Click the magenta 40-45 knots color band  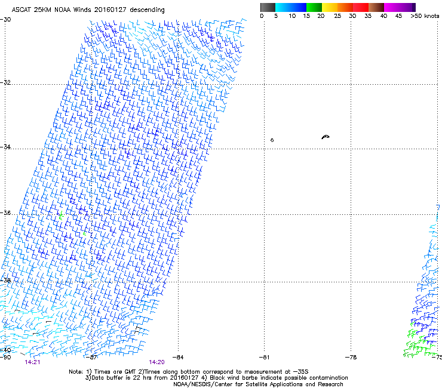(x=392, y=7)
